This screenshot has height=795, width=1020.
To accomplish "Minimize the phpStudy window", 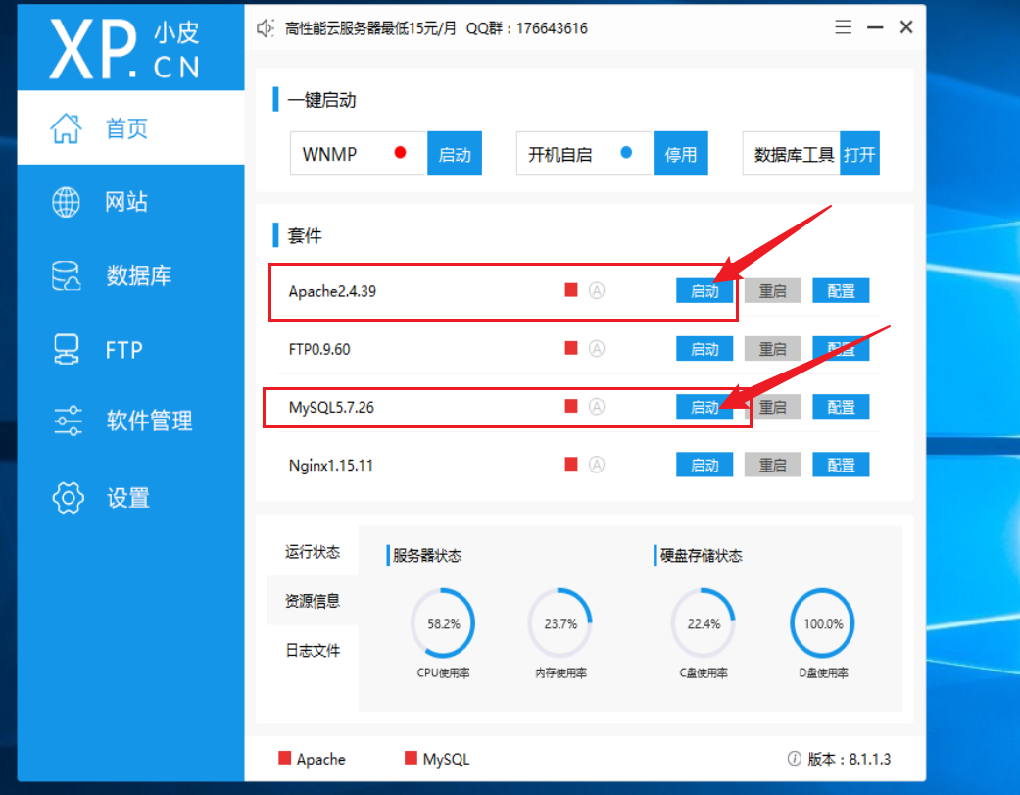I will click(x=875, y=27).
